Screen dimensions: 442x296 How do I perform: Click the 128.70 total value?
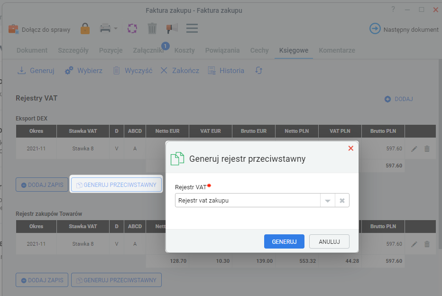click(178, 261)
